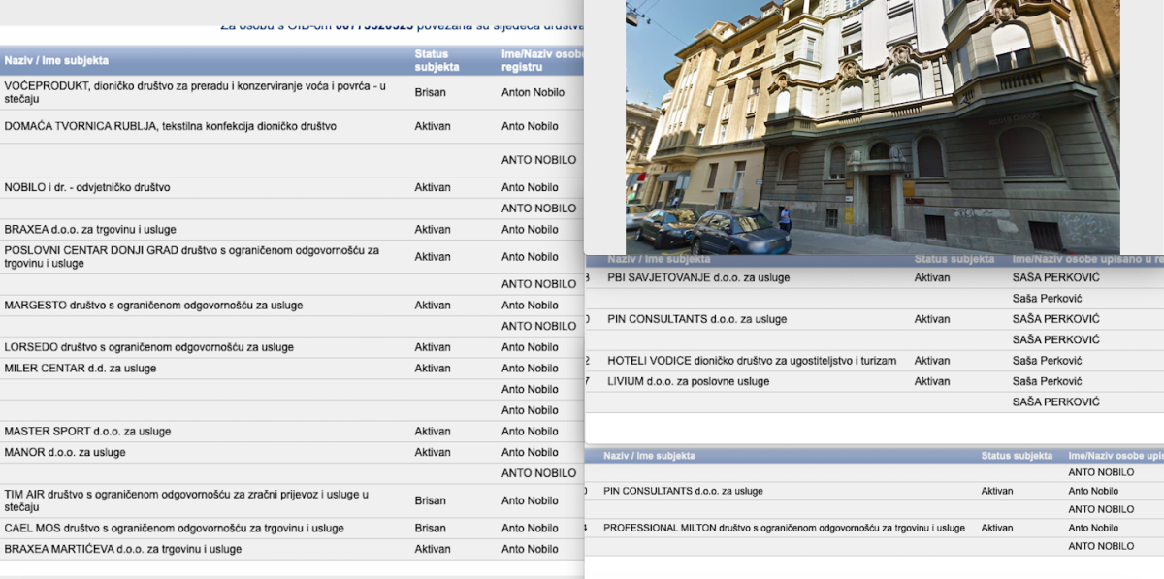Click Aktivan status in MILER CENTAR row
This screenshot has width=1164, height=579.
tap(433, 369)
